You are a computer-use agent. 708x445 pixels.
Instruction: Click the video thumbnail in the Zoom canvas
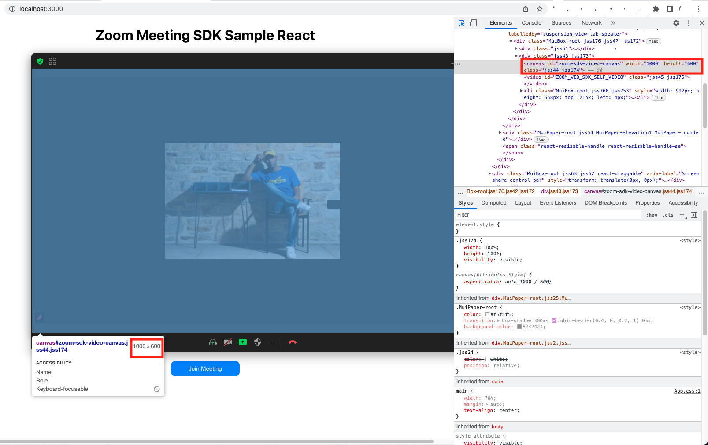(x=252, y=201)
